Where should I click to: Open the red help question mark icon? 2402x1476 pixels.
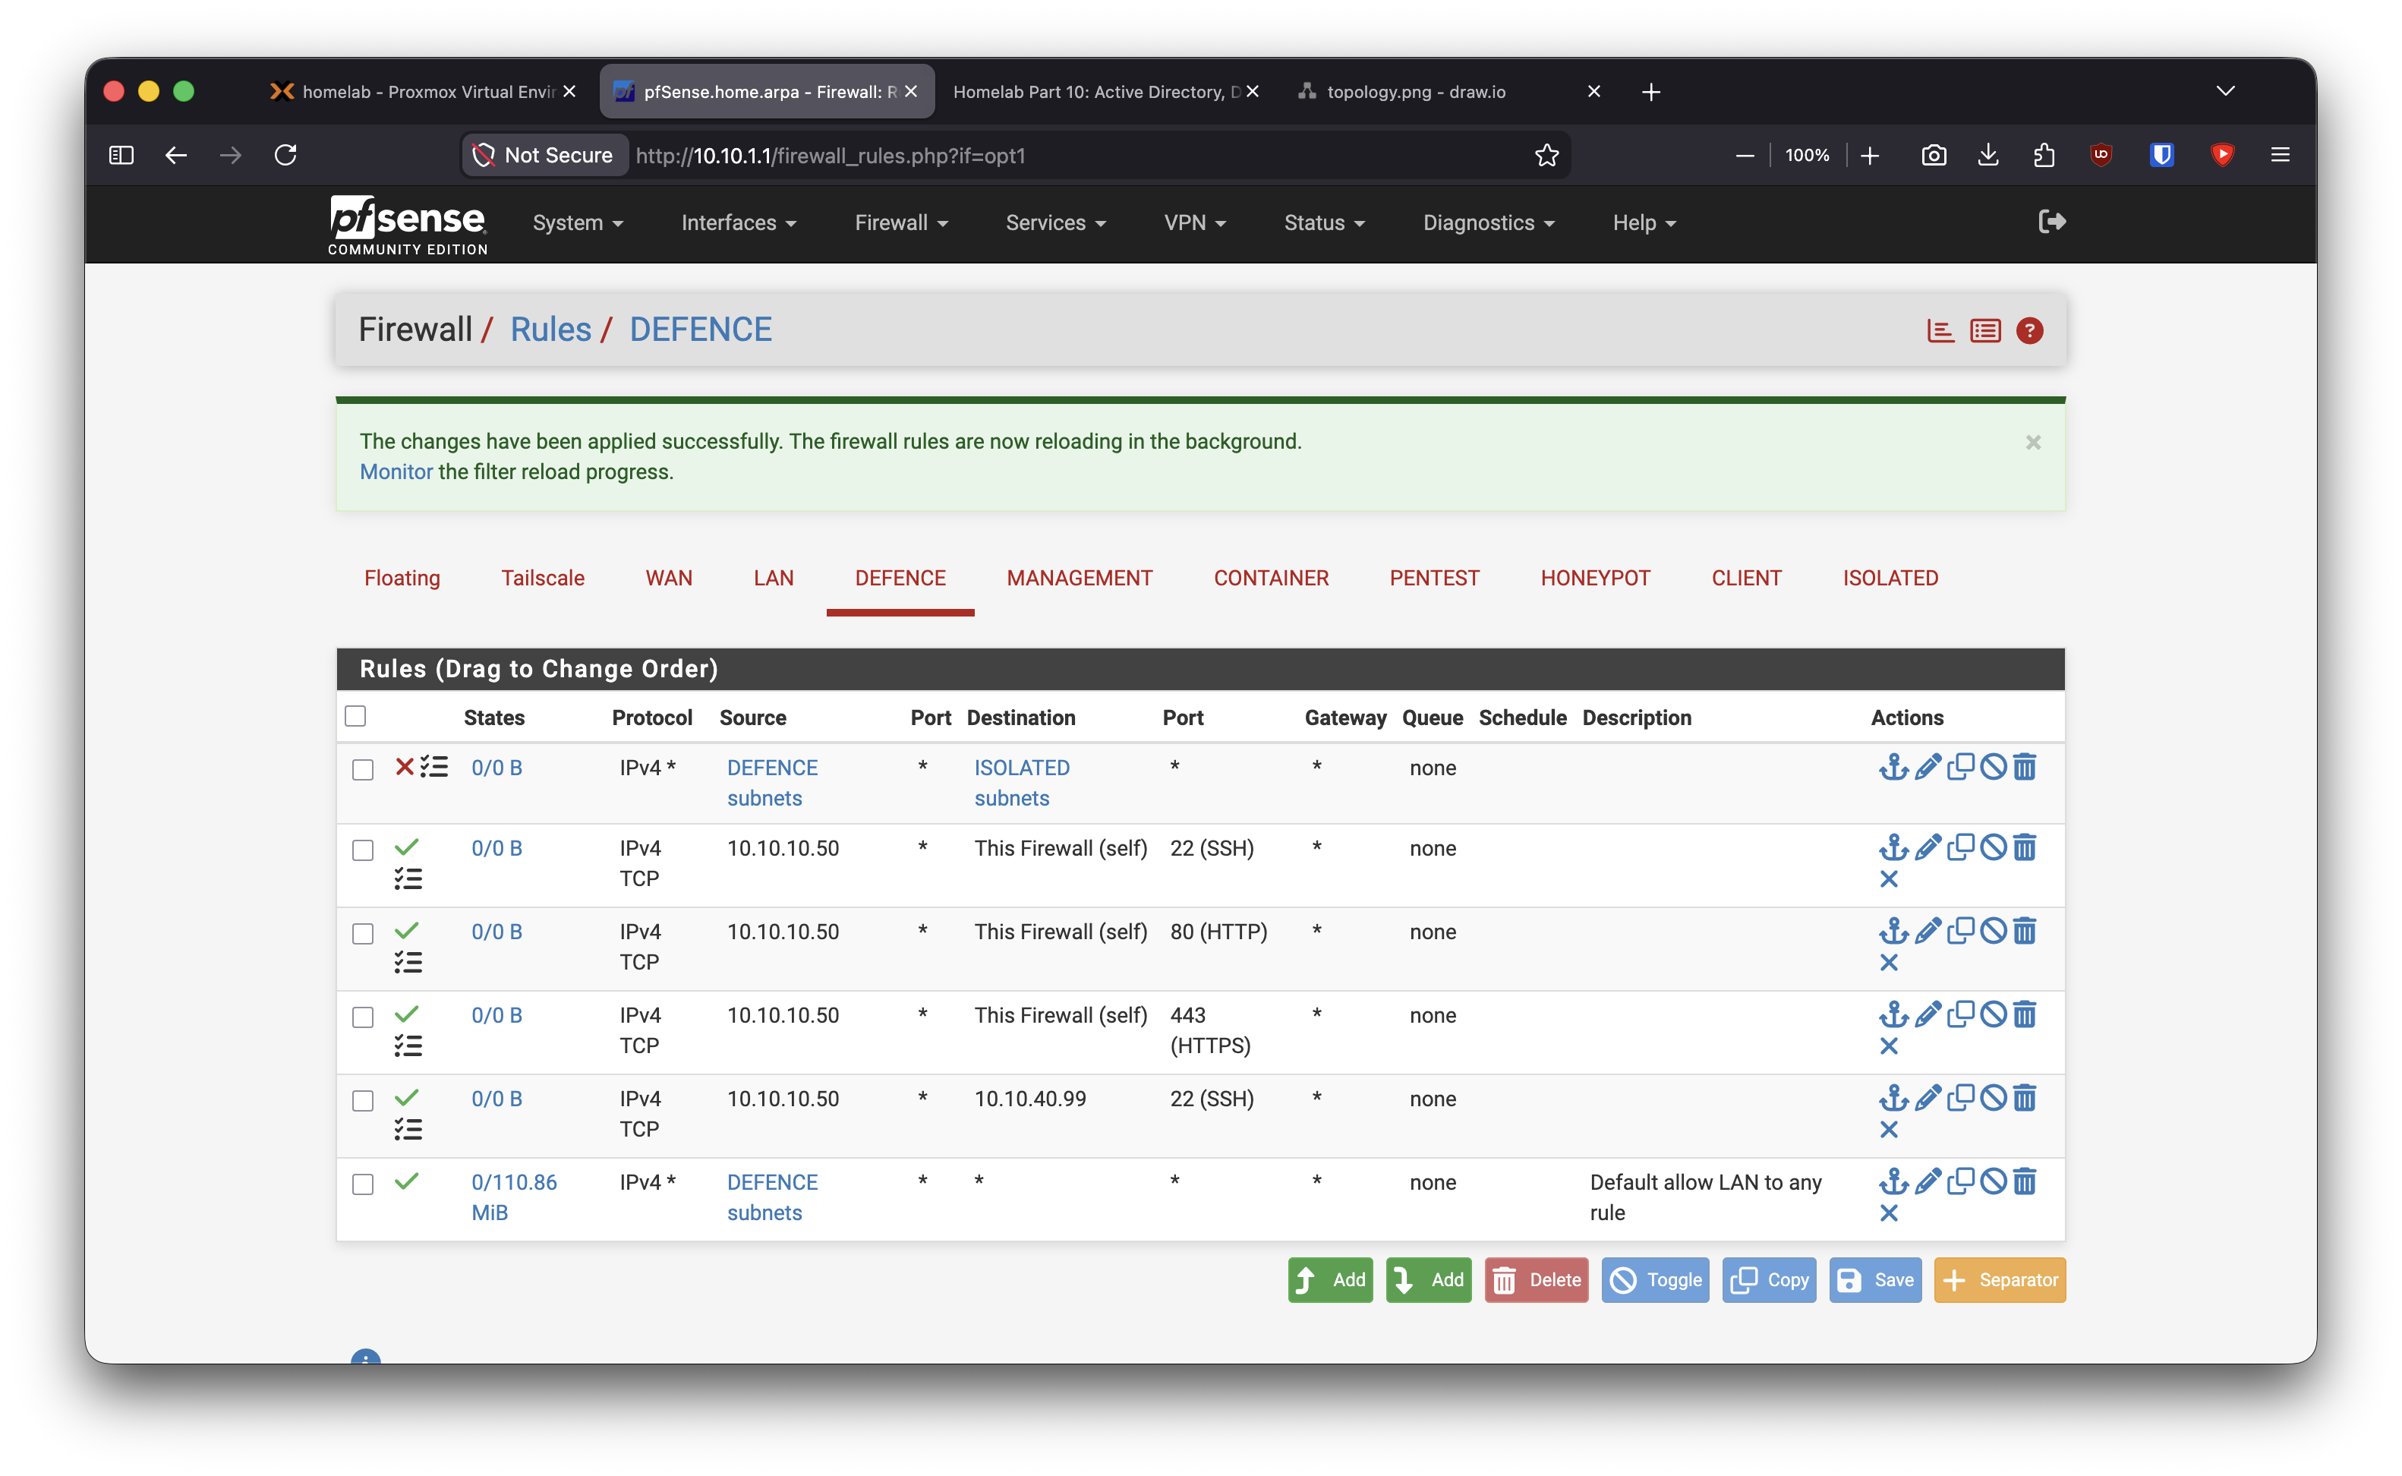2029,331
